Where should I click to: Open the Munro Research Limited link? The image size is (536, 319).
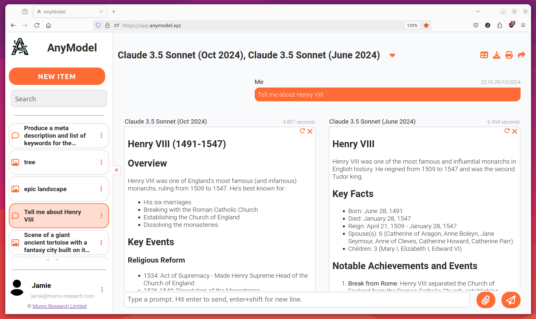point(59,306)
